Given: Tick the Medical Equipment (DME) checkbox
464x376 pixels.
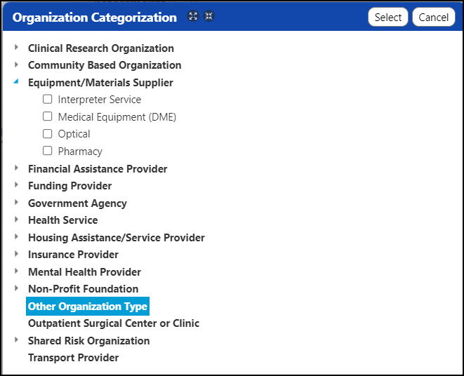Looking at the screenshot, I should [47, 116].
